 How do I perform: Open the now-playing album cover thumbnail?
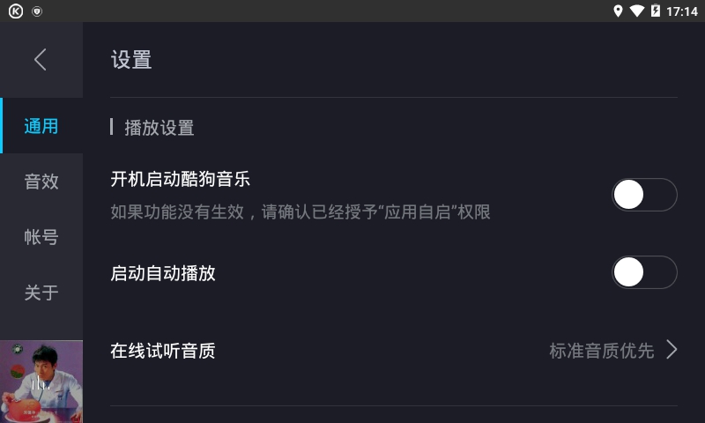pyautogui.click(x=41, y=382)
